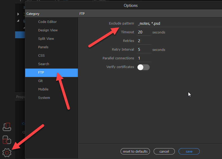Click the extensions puzzle piece icon
The width and height of the screenshot is (222, 159).
(x=7, y=140)
